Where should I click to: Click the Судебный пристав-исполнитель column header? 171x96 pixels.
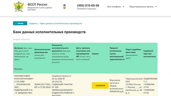pos(150,54)
